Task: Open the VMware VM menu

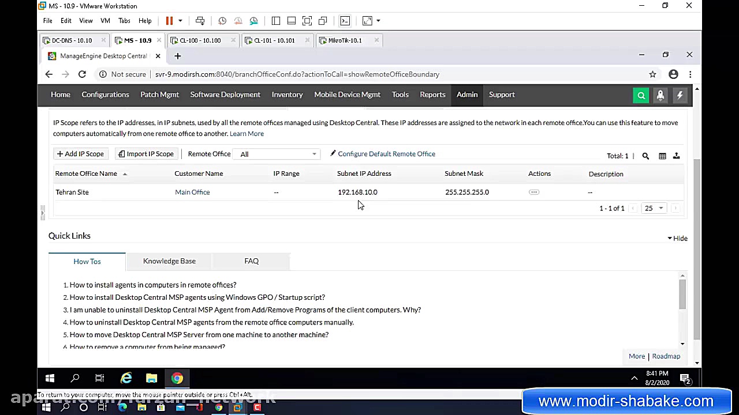Action: [105, 21]
